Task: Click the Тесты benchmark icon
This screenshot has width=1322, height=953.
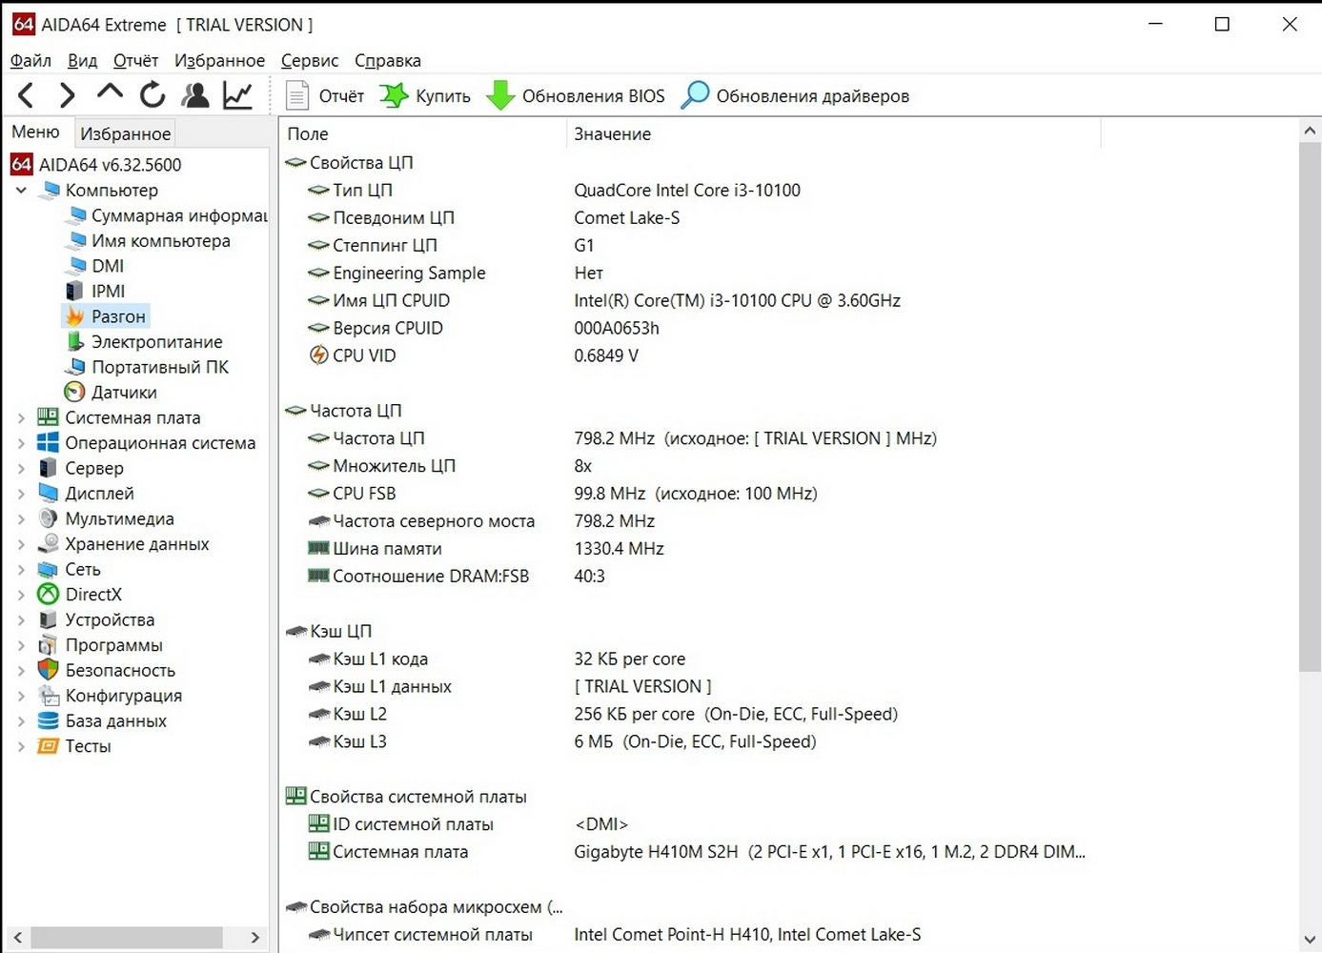Action: (48, 746)
